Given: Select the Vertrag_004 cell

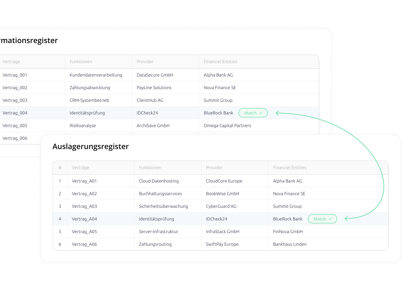Looking at the screenshot, I should (x=15, y=113).
